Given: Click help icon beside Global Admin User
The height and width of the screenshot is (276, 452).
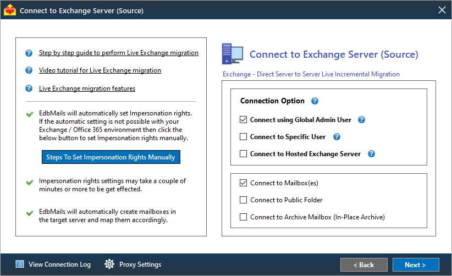Looking at the screenshot, I should click(x=362, y=120).
